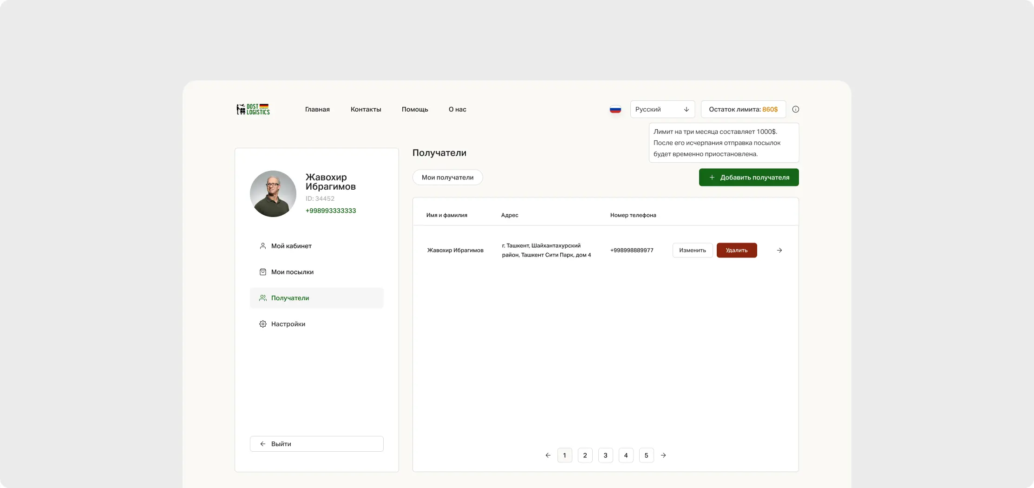Click previous page arrow in pagination
The image size is (1034, 488).
[548, 455]
